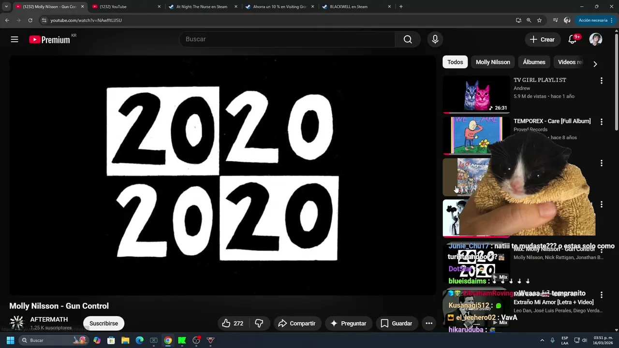Screen dimensions: 619x348
Task: Click the Windows taskbar 'Buscar' search box
Action: 54,340
